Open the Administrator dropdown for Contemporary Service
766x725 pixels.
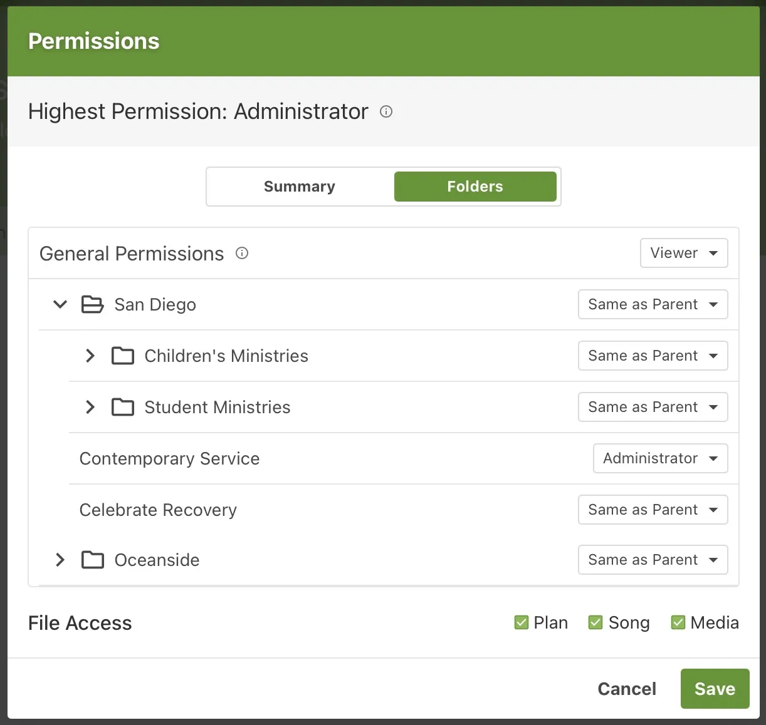[660, 458]
